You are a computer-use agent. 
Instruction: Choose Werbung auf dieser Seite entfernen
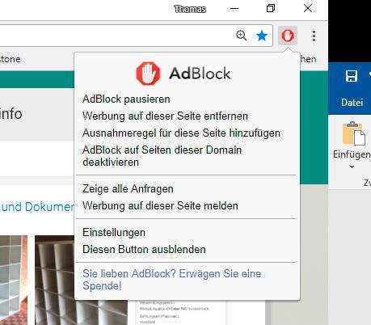(165, 116)
